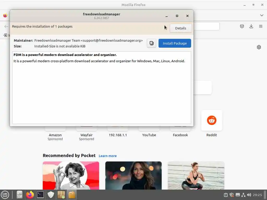Select the maintainer email text
The width and height of the screenshot is (267, 200).
(x=112, y=40)
